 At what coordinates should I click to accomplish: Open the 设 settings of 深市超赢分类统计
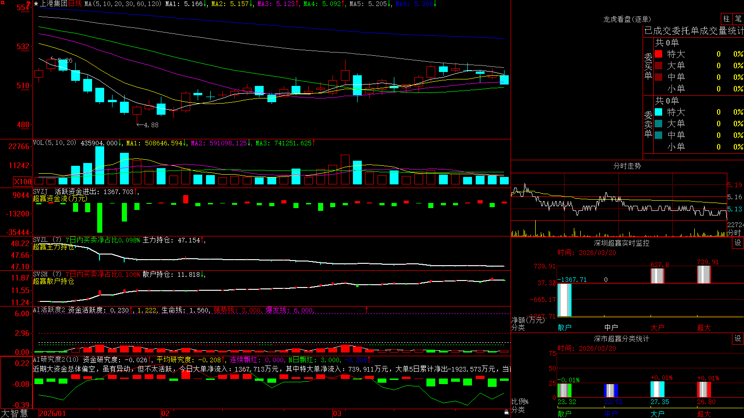coord(738,339)
